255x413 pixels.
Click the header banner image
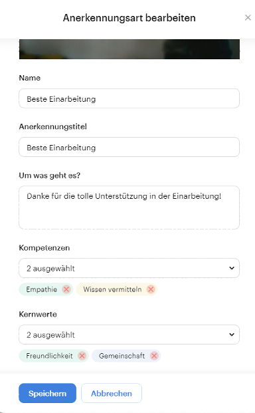click(x=129, y=49)
